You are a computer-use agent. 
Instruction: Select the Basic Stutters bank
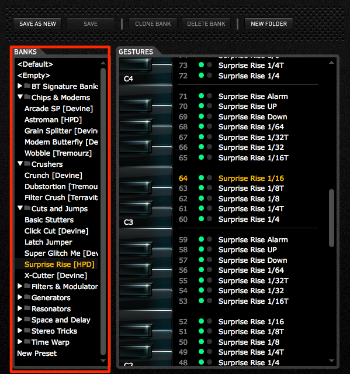49,220
